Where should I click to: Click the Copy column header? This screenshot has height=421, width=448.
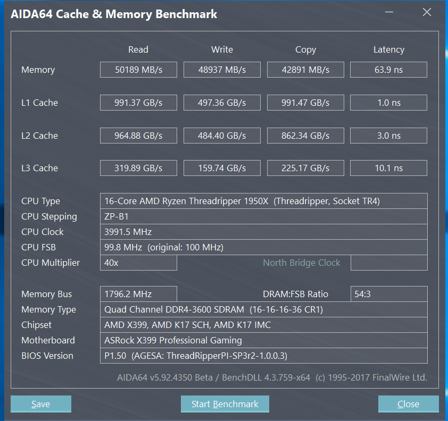305,50
